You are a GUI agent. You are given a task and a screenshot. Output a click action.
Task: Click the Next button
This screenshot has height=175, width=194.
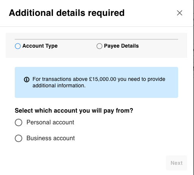tap(177, 163)
